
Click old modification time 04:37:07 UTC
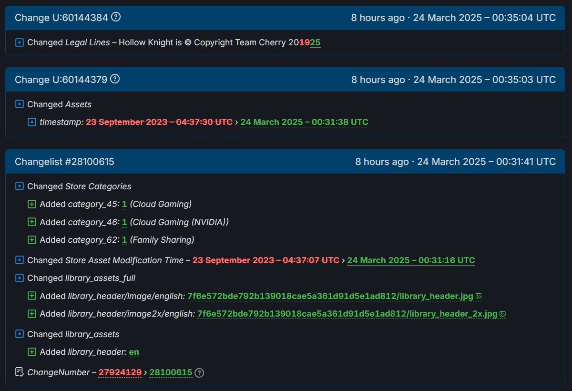point(266,260)
